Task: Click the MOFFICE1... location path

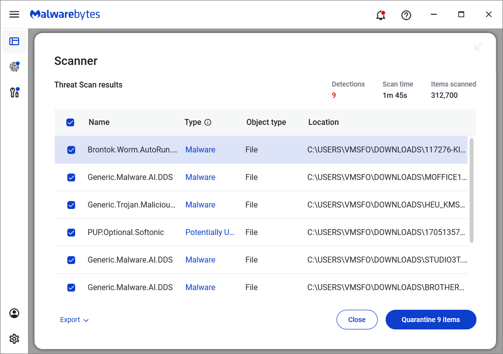Action: coord(387,177)
